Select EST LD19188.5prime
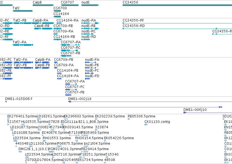232x164 pixels. point(26,133)
